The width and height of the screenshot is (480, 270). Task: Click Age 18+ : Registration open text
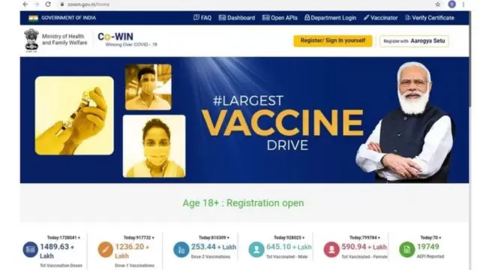tap(243, 203)
